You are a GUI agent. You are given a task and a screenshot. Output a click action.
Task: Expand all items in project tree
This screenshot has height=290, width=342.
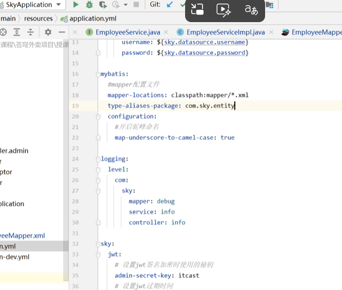(x=17, y=32)
